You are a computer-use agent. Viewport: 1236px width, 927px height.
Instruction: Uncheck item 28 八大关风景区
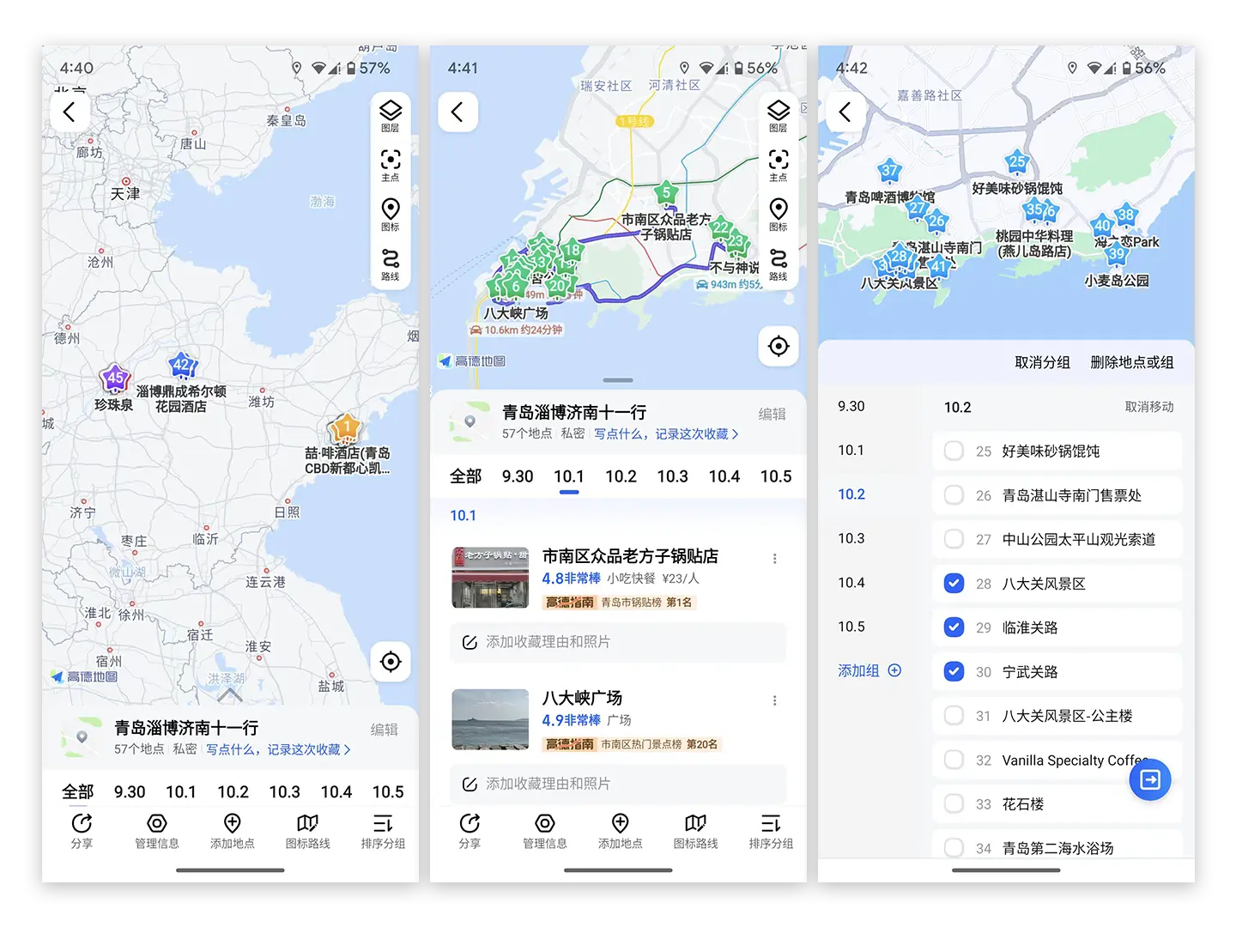[954, 584]
